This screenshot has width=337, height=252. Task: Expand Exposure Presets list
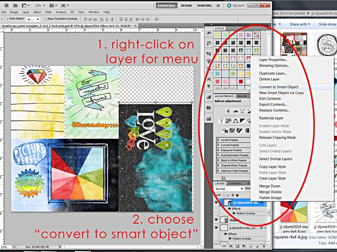tap(219, 150)
